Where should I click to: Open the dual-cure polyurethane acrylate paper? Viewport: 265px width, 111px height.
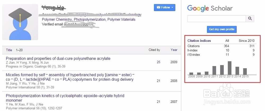[58, 58]
